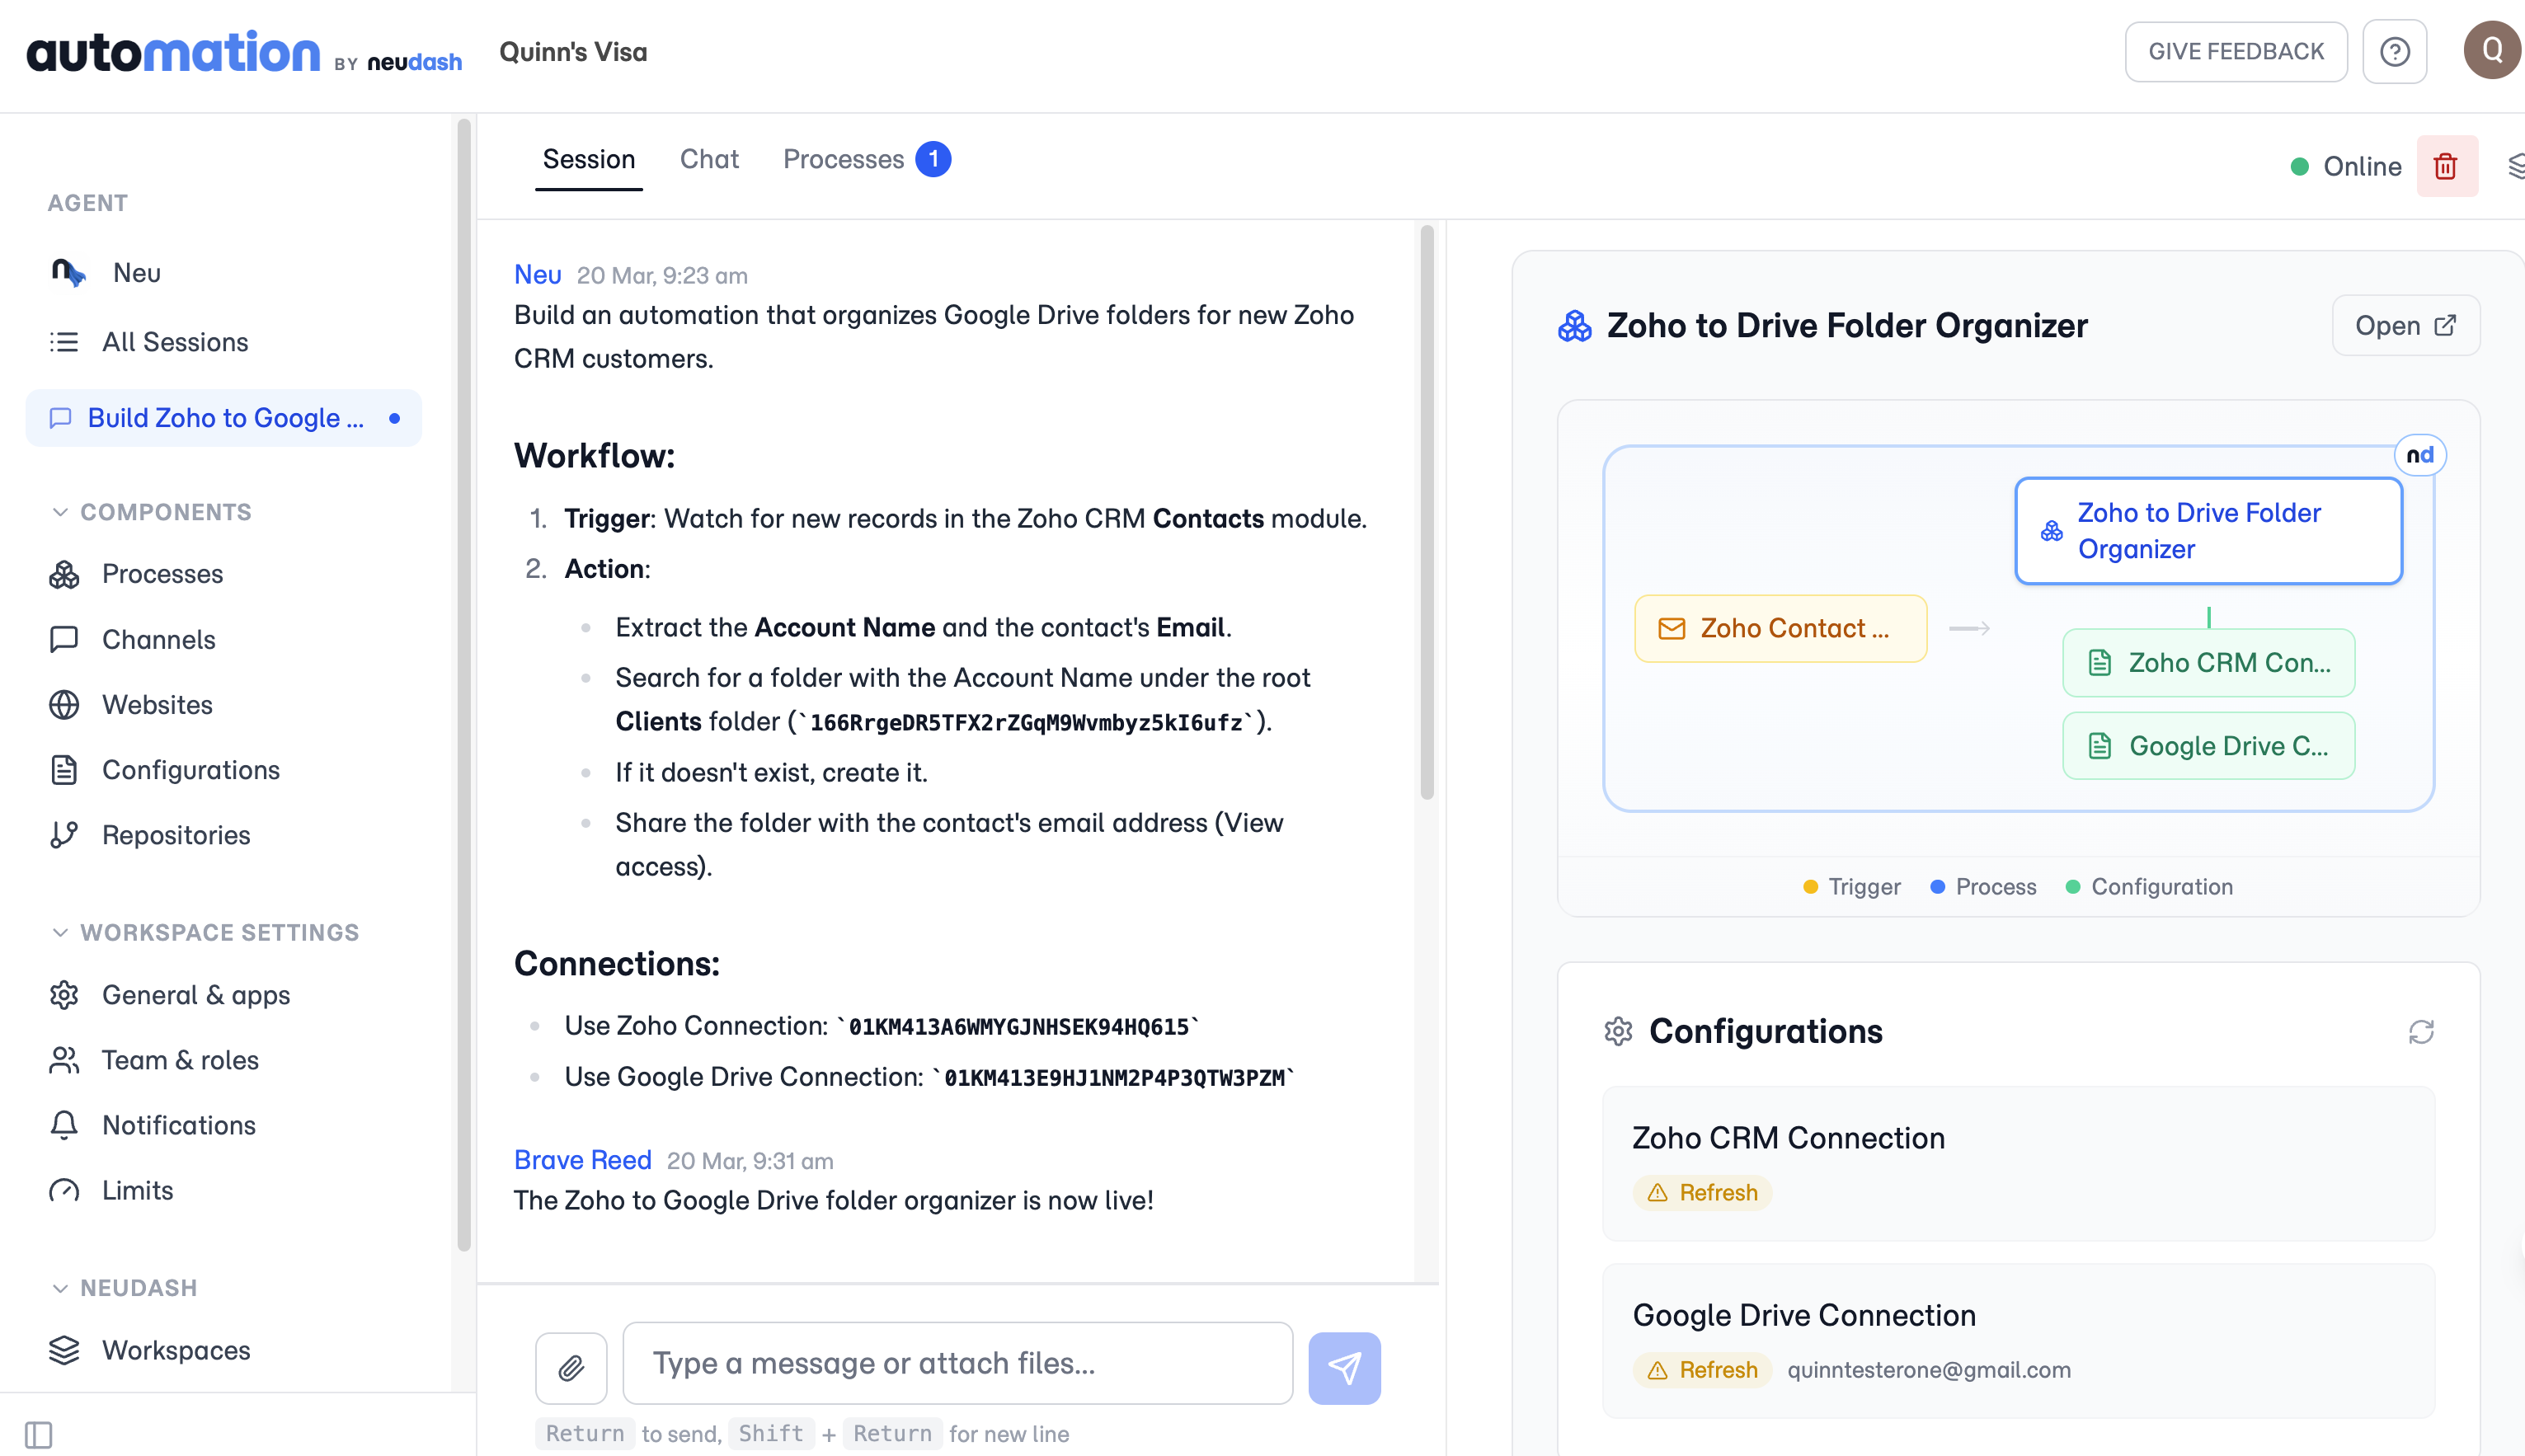Click the blue Process legend label
Viewport: 2525px width, 1456px height.
point(1995,887)
